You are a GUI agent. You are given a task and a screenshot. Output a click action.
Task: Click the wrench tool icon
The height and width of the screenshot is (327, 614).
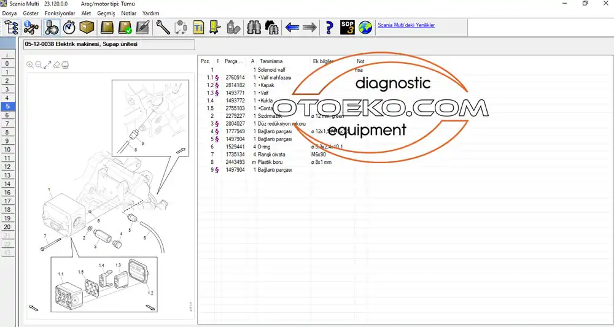click(163, 27)
